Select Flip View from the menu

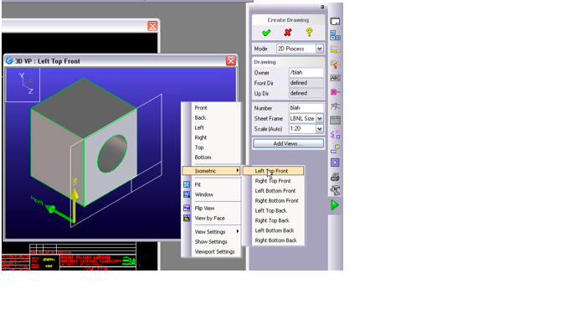pos(204,208)
